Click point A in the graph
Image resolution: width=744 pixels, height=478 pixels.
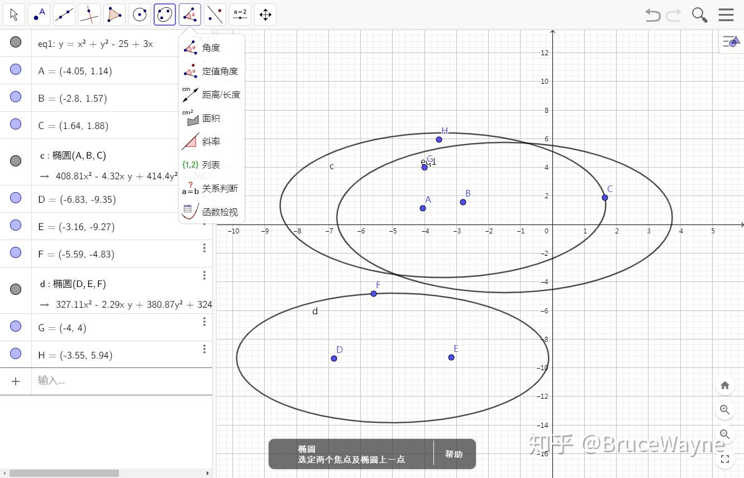point(423,208)
